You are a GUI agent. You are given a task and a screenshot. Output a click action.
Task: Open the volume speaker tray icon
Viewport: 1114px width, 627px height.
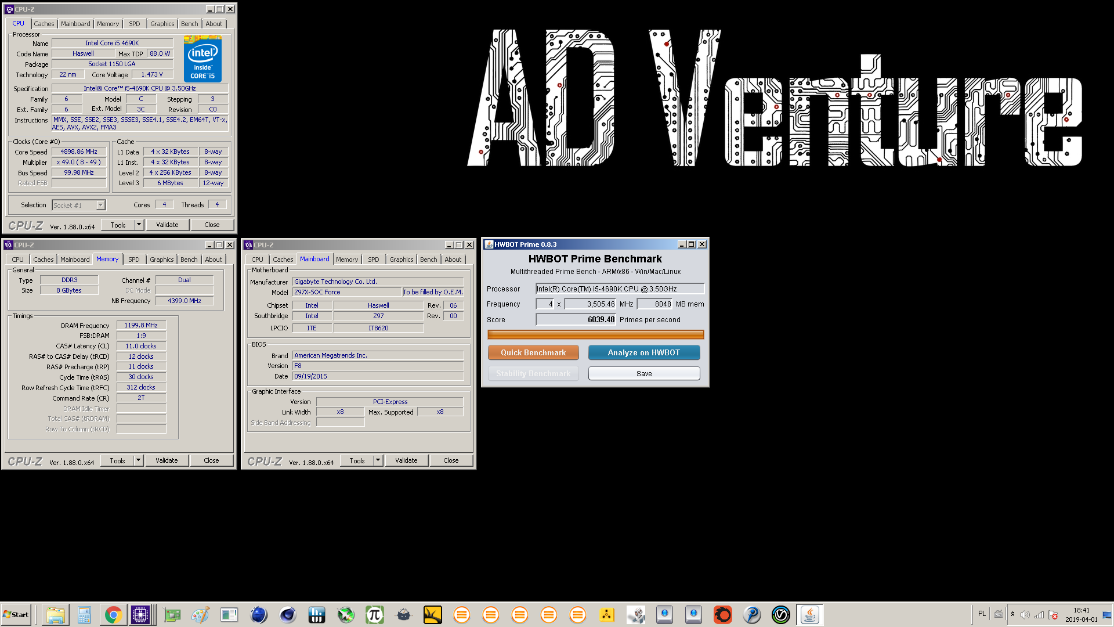click(1025, 615)
